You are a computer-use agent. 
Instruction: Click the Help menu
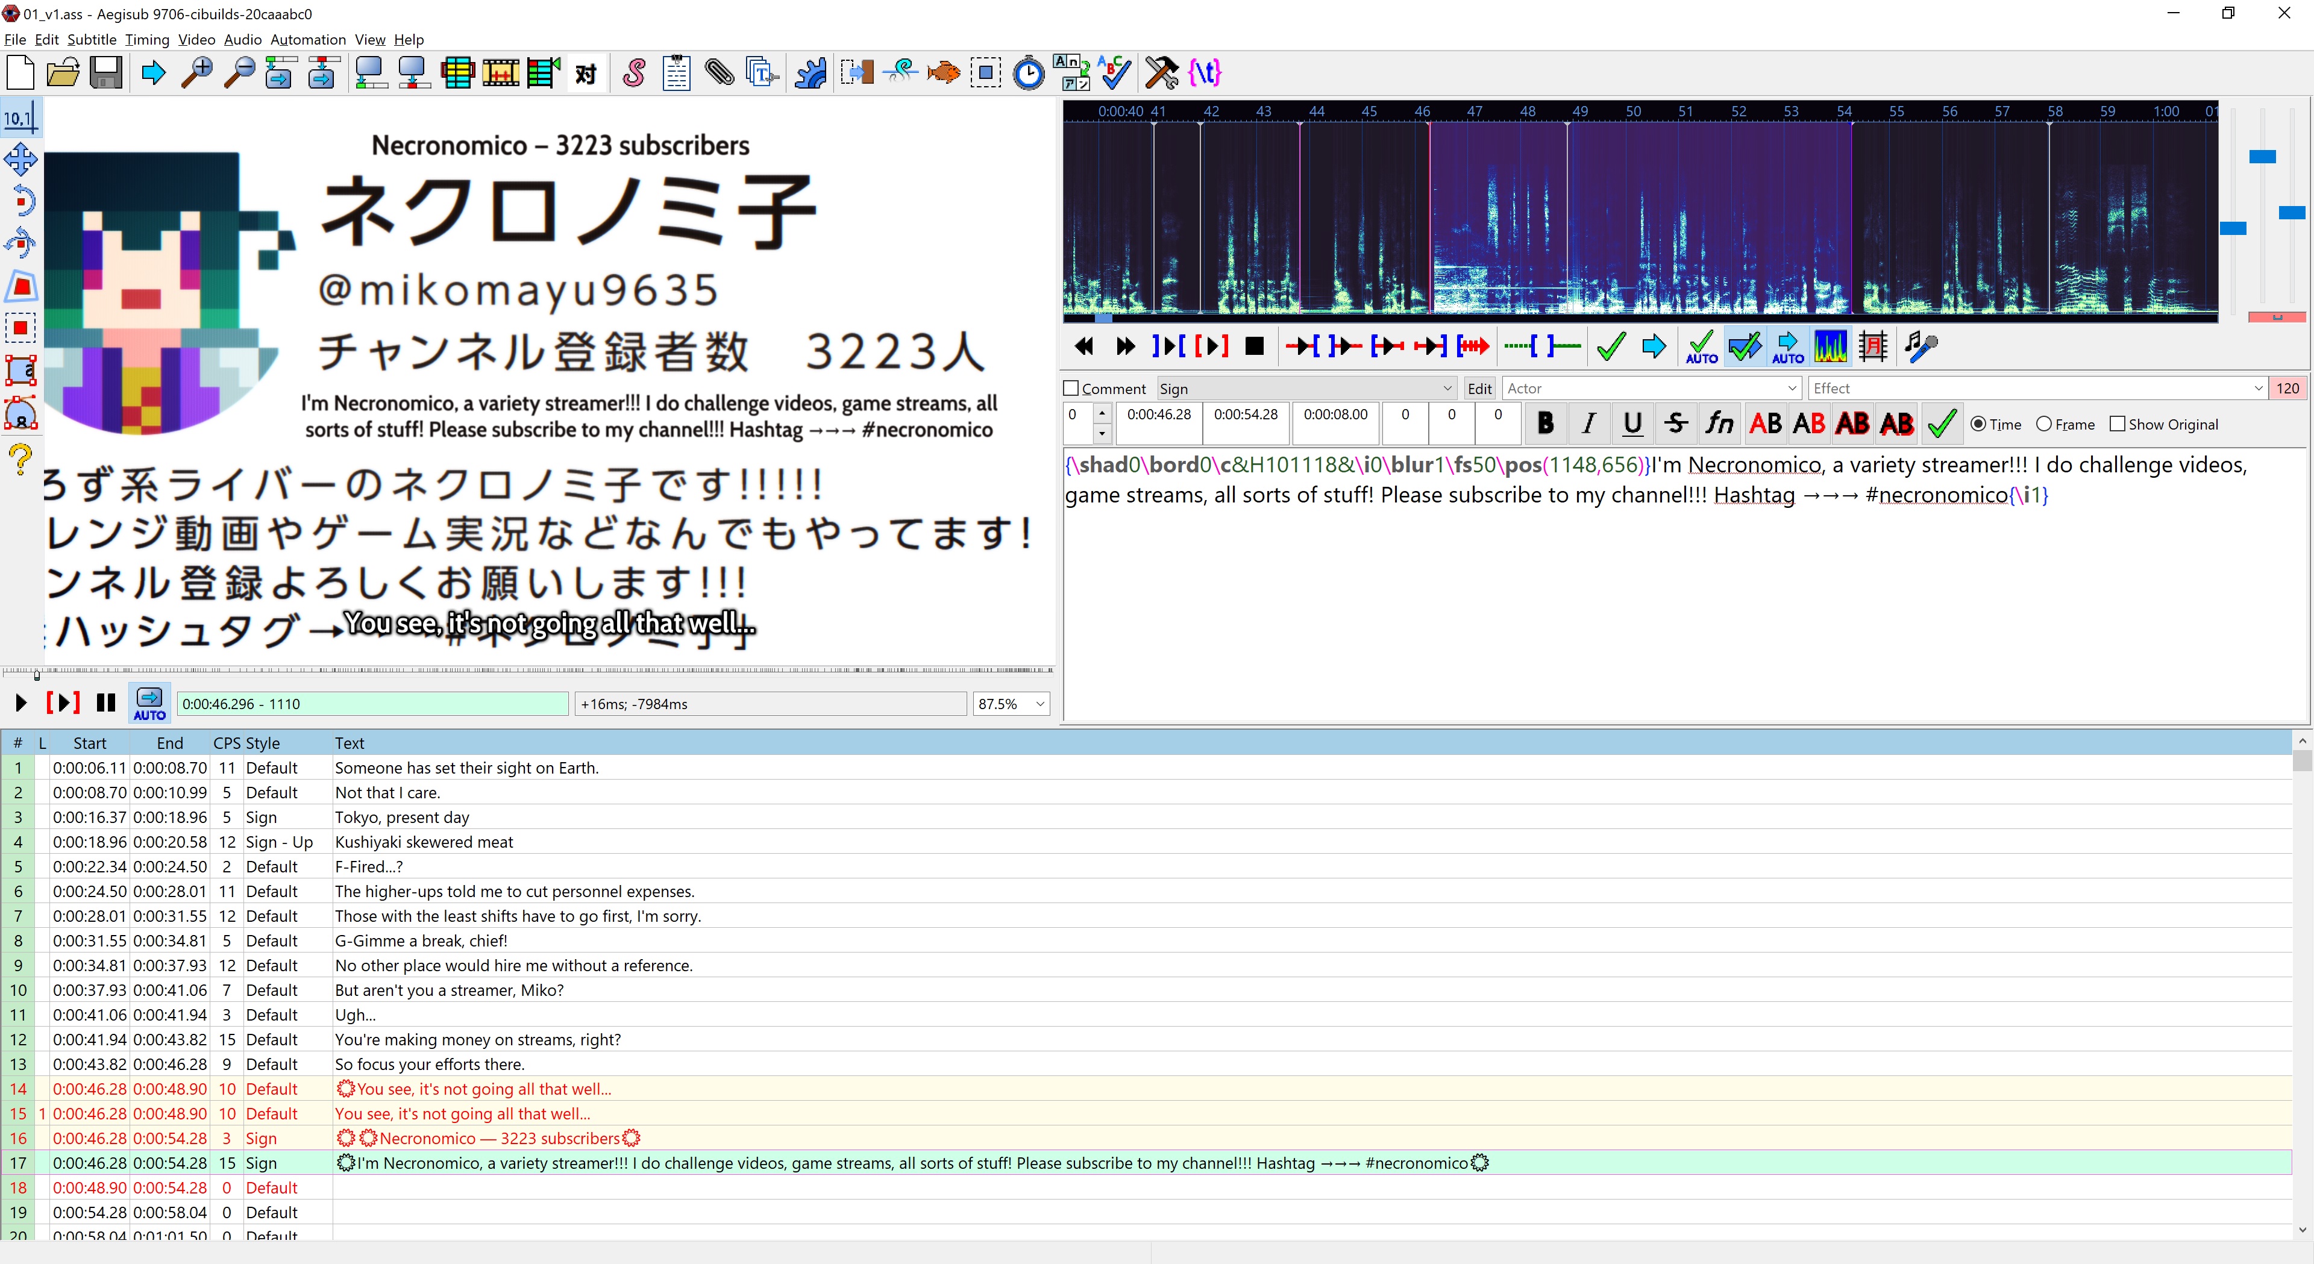(409, 40)
